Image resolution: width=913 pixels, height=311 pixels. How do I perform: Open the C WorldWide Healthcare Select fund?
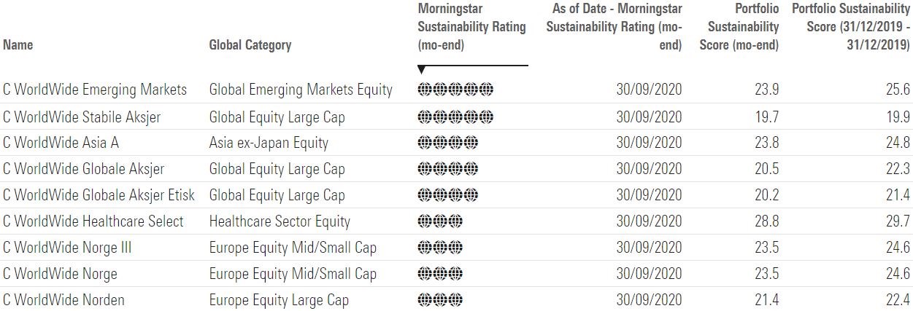pos(93,221)
